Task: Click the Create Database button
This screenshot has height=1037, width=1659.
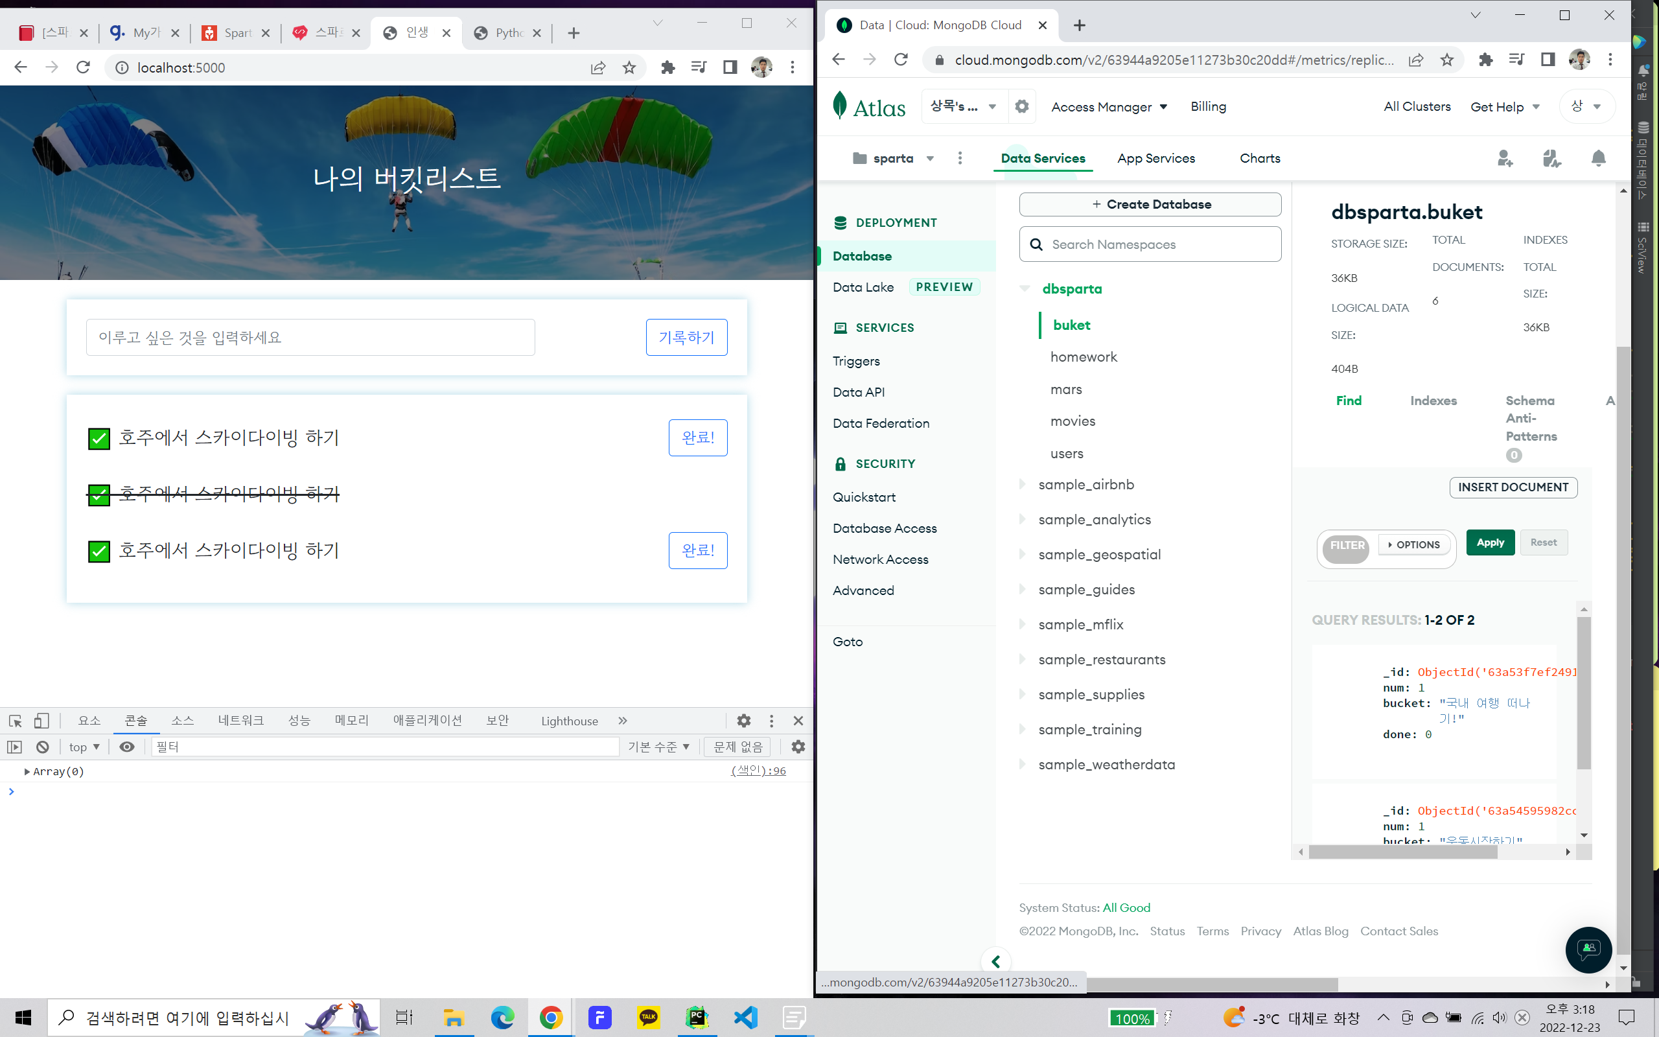Action: point(1150,204)
